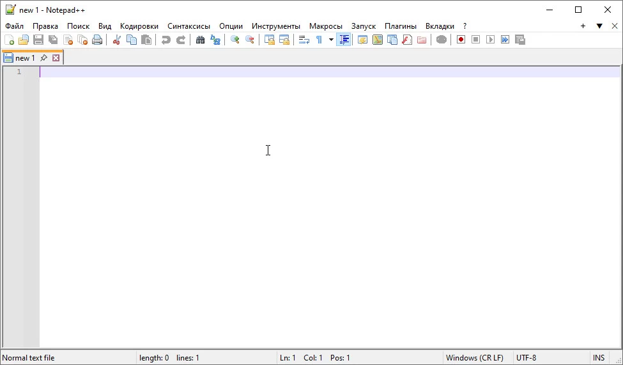Toggle show all characters pilcrow icon
Image resolution: width=623 pixels, height=365 pixels.
[x=319, y=40]
